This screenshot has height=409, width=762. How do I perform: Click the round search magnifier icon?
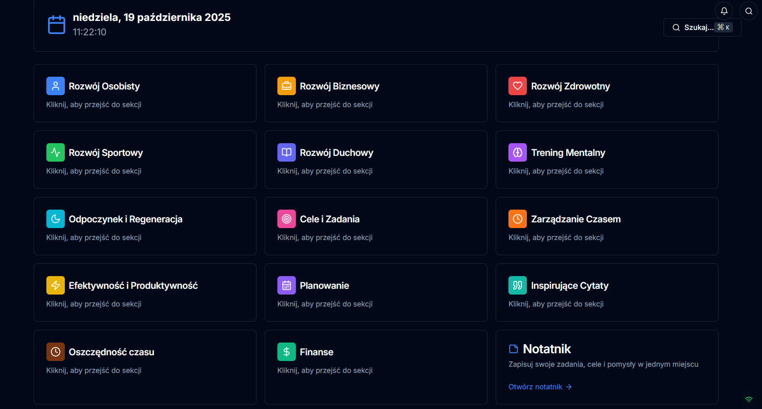[748, 11]
